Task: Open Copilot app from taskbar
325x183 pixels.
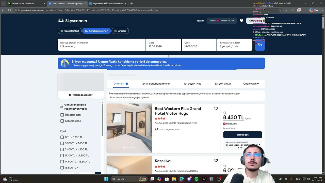Action: (159, 179)
